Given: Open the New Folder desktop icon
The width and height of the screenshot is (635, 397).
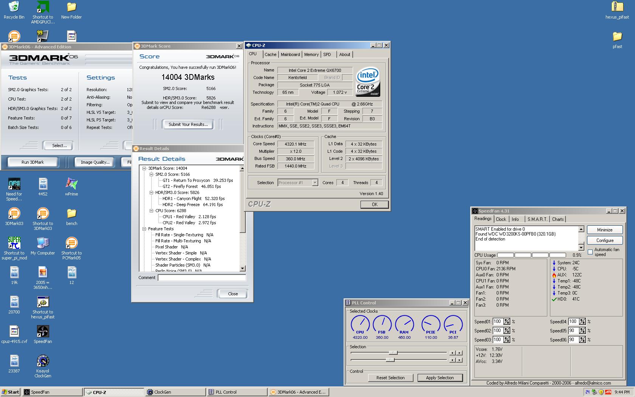Looking at the screenshot, I should click(71, 10).
